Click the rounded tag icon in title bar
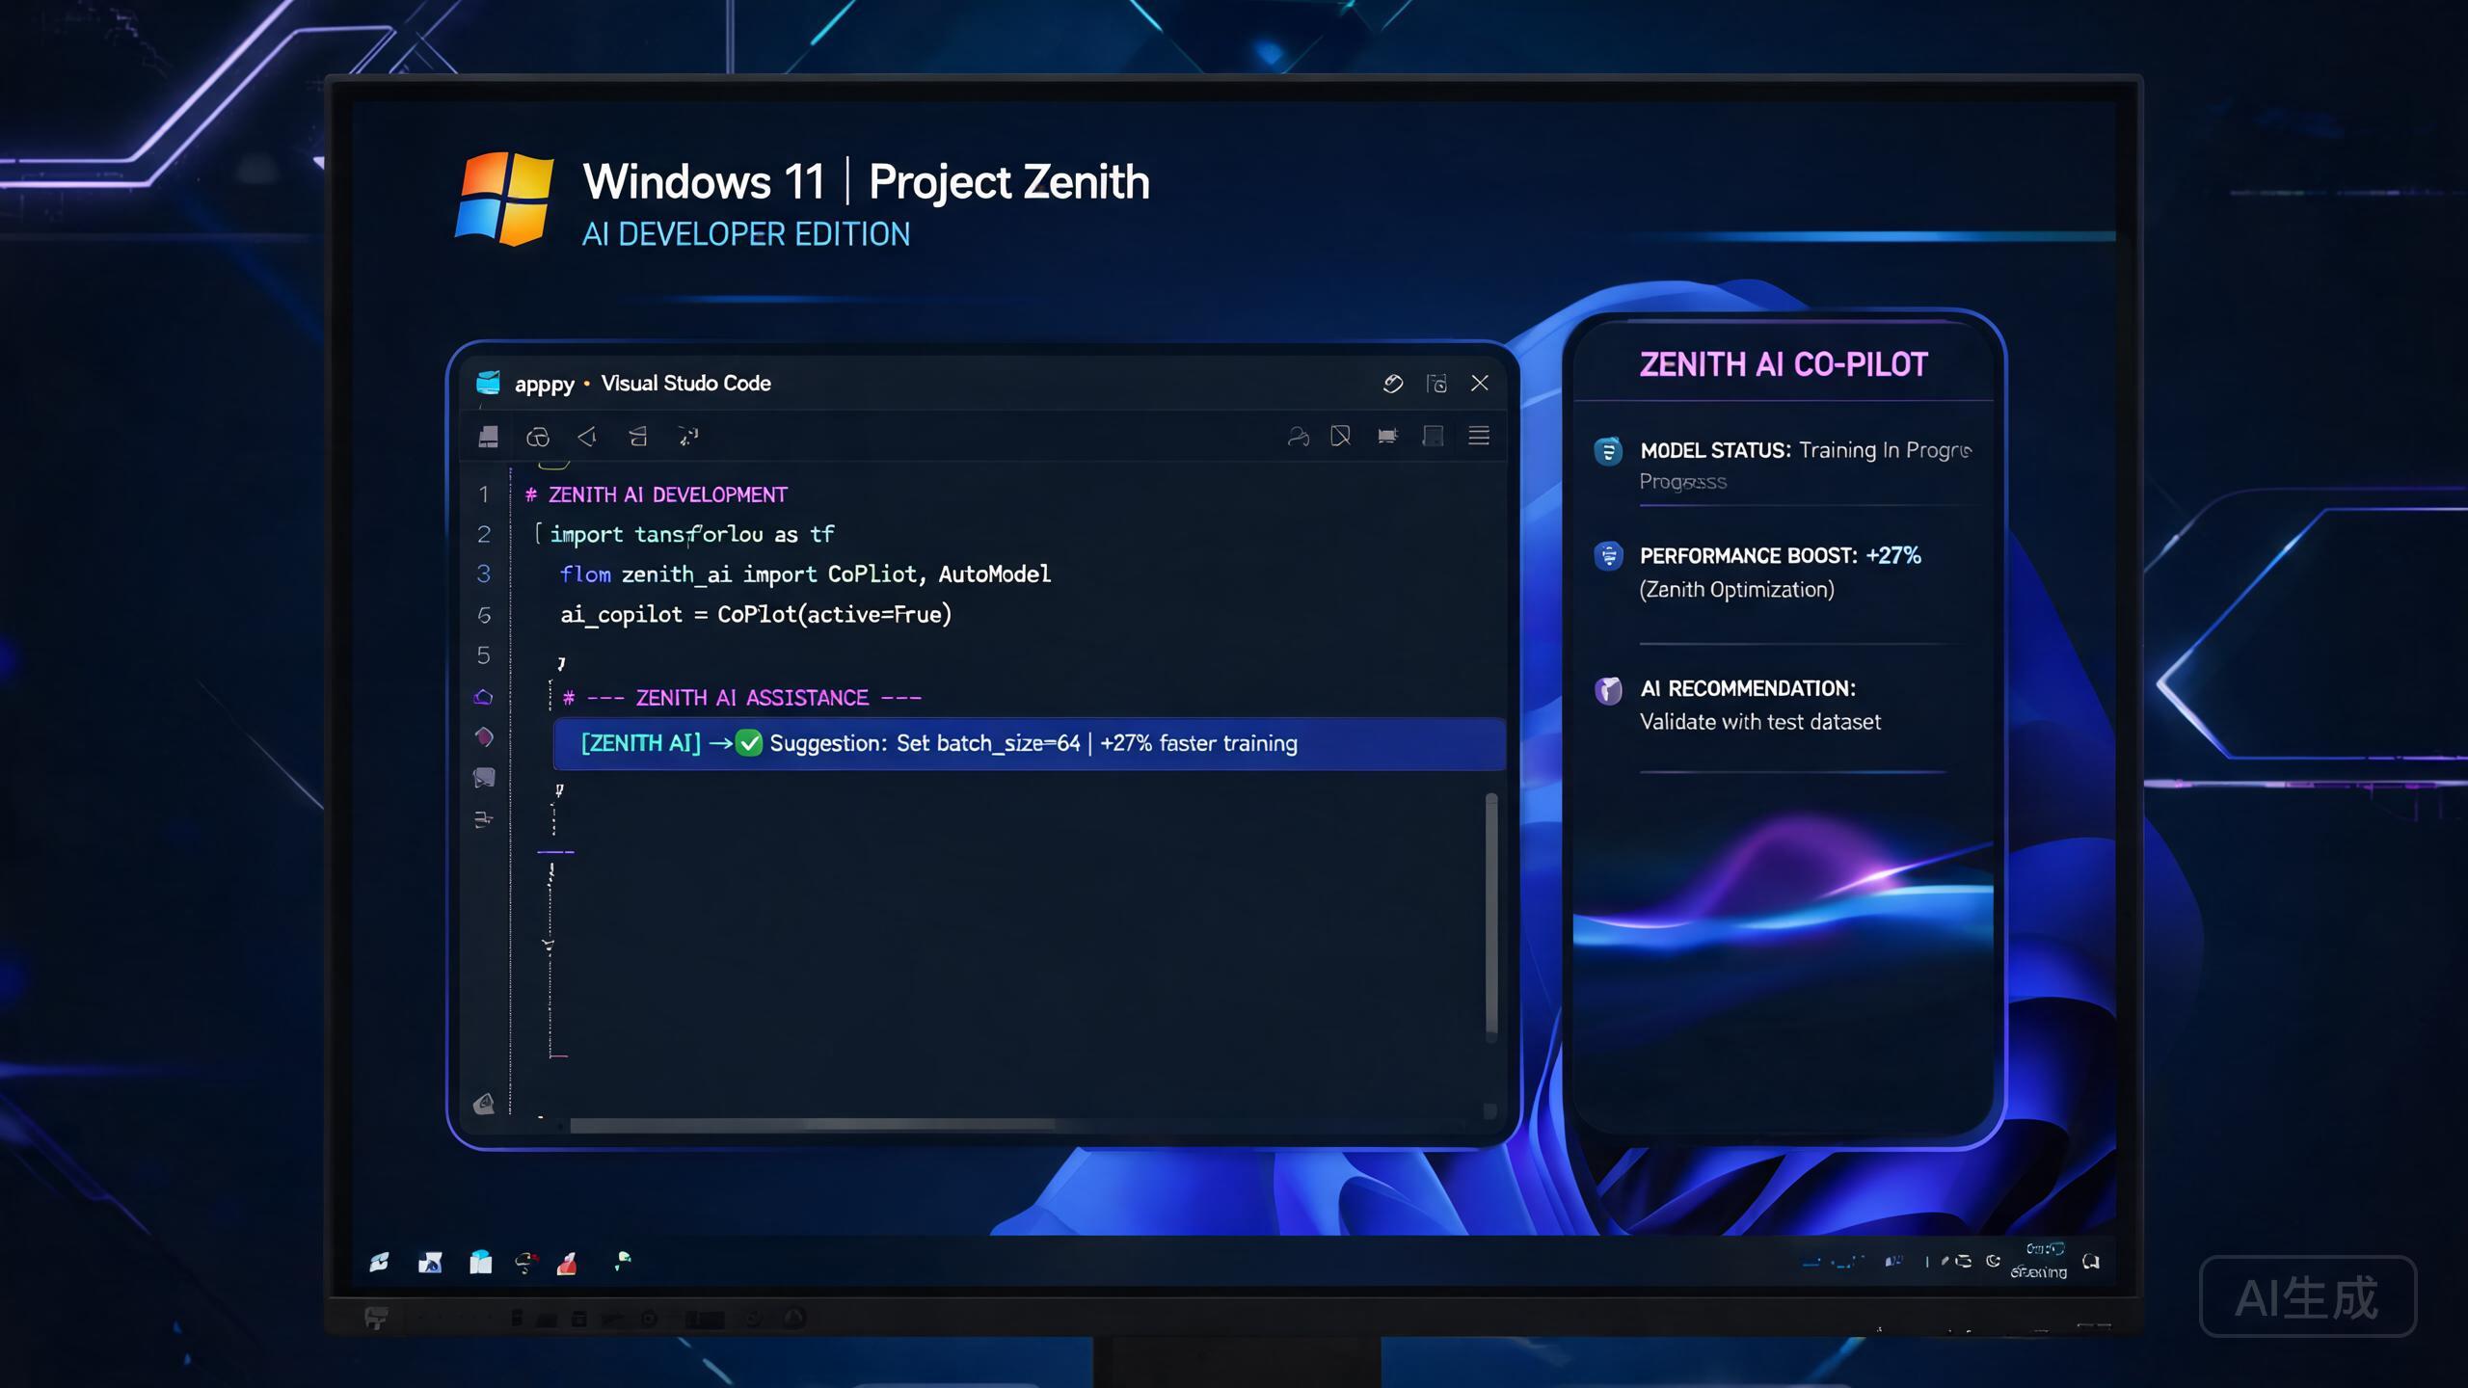Viewport: 2468px width, 1388px height. coord(1393,383)
